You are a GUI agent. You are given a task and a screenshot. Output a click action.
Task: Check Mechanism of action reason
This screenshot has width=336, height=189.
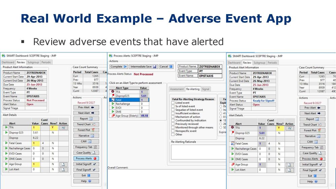click(x=173, y=117)
